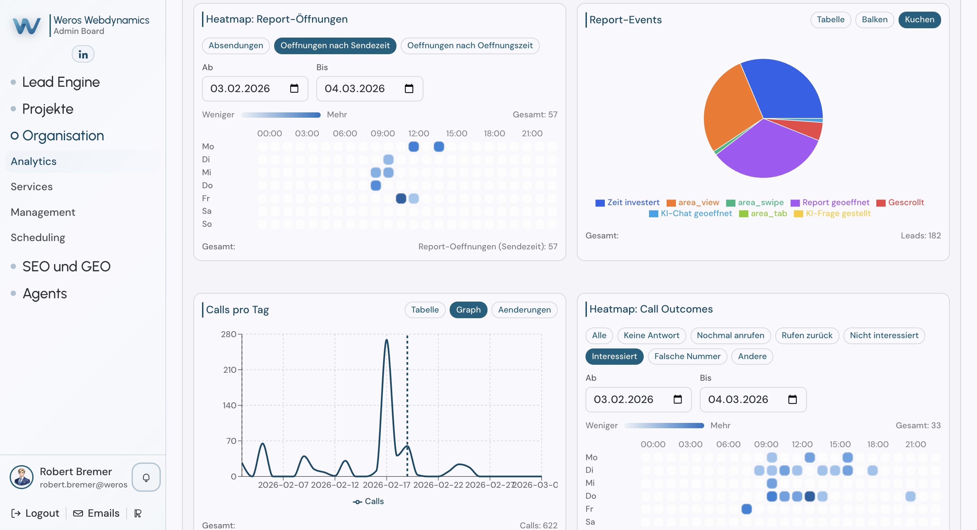
Task: Enable the Falsche Nummer filter
Action: tap(687, 356)
